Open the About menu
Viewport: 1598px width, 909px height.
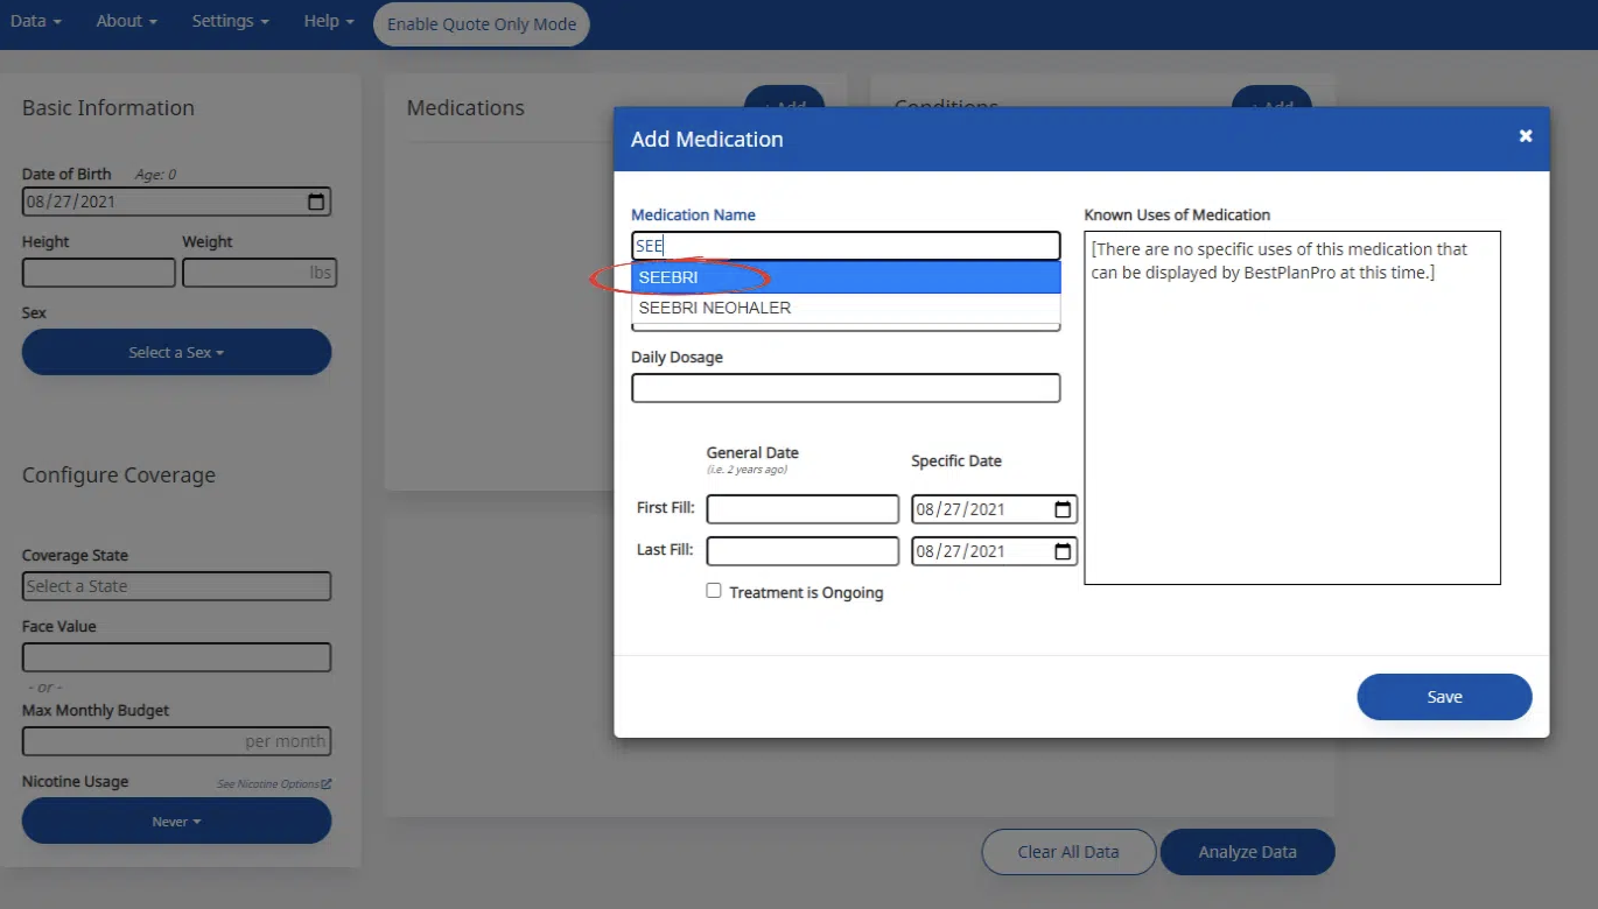pos(126,21)
